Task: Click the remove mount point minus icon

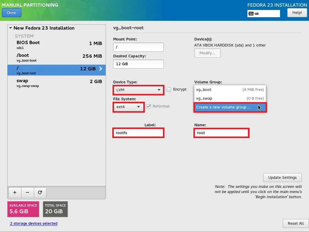Action: click(27, 192)
